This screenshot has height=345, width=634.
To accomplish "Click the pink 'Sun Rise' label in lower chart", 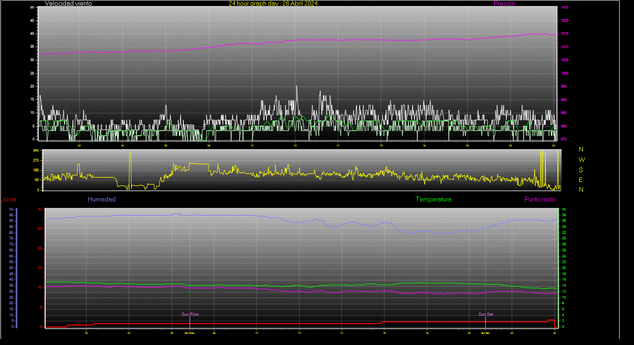I will (x=190, y=314).
